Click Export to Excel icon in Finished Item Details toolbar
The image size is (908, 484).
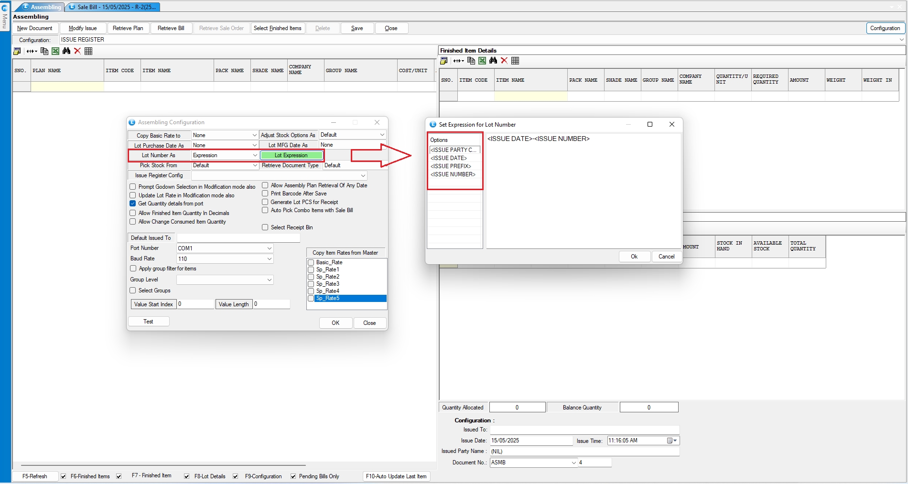point(482,61)
